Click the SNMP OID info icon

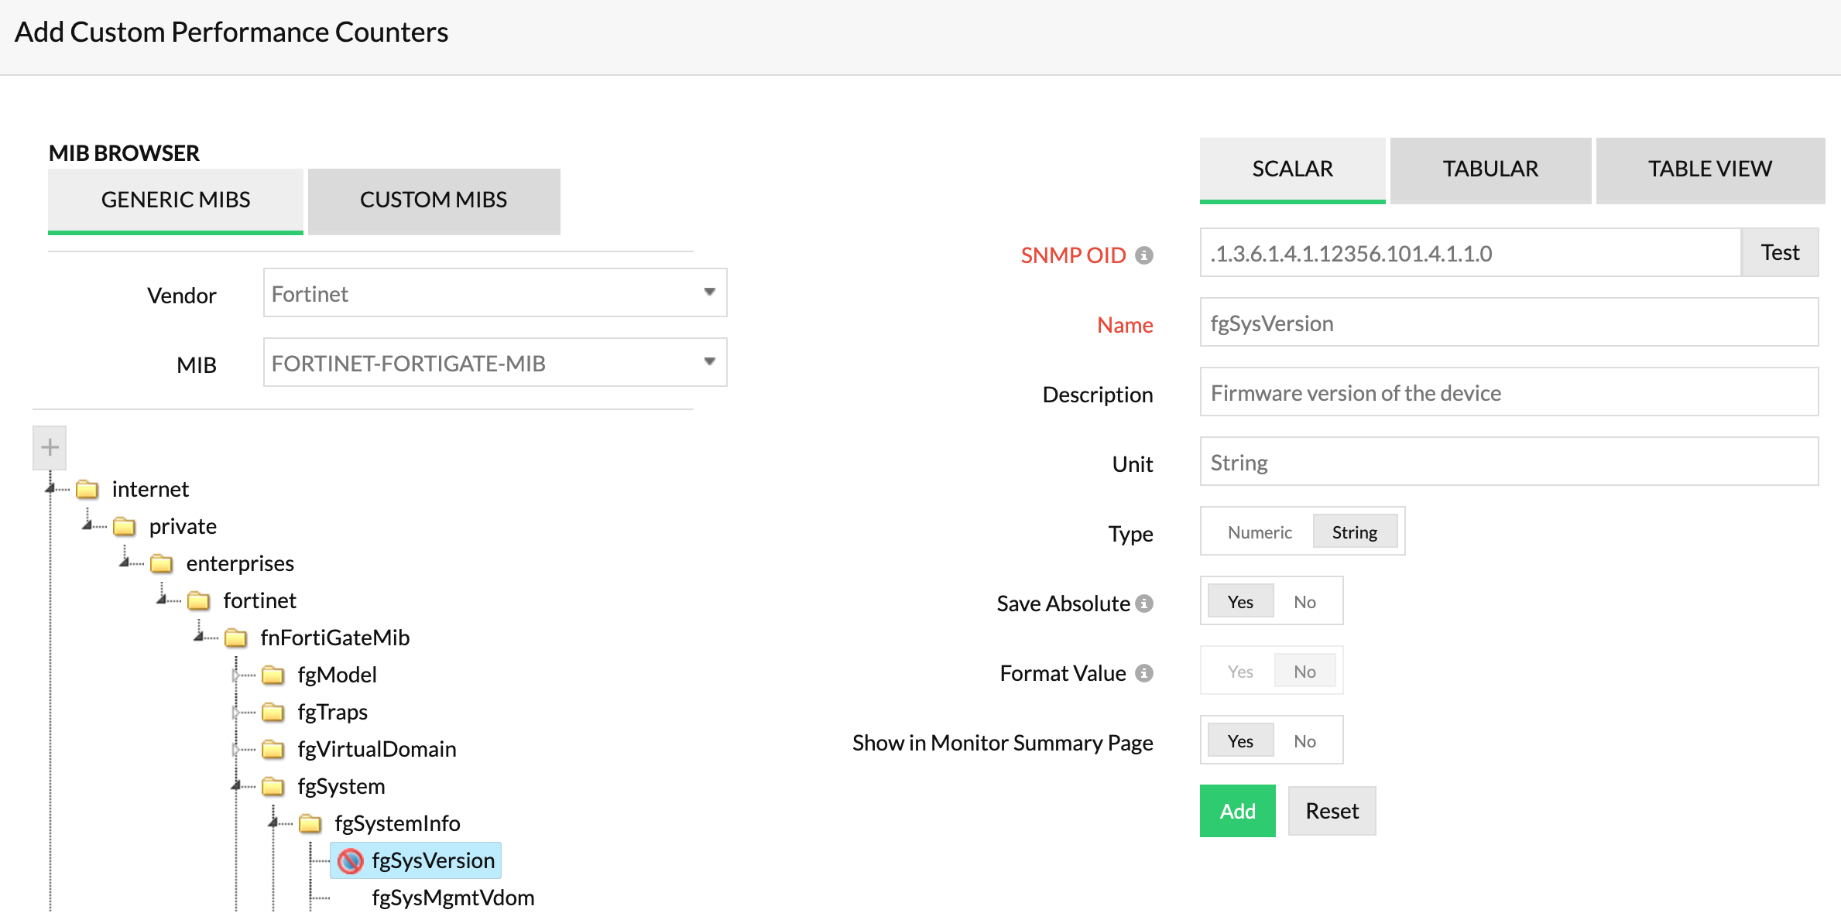point(1143,255)
